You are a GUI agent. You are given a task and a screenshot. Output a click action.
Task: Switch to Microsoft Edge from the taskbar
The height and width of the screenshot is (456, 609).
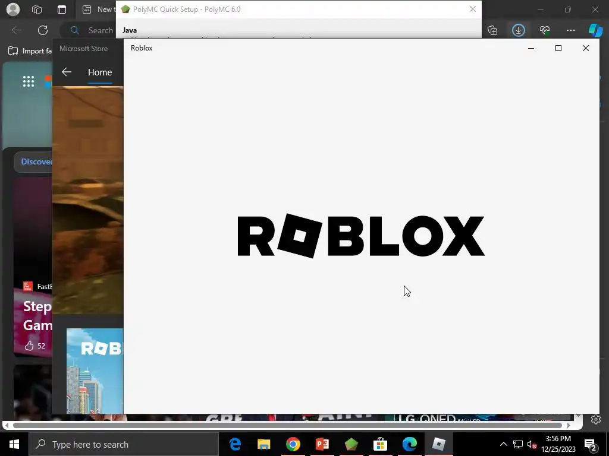point(409,444)
